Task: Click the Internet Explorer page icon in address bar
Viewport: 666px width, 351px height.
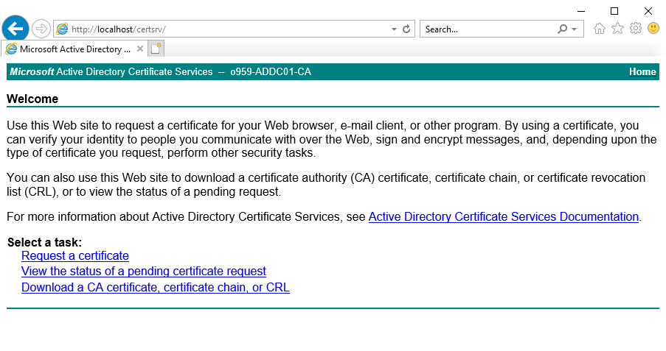Action: [x=62, y=29]
